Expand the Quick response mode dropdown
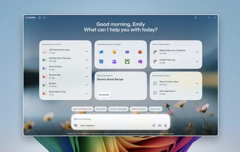240x152 pixels. (88, 125)
